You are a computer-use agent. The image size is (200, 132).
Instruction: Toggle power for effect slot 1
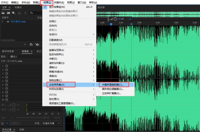(x=7, y=66)
